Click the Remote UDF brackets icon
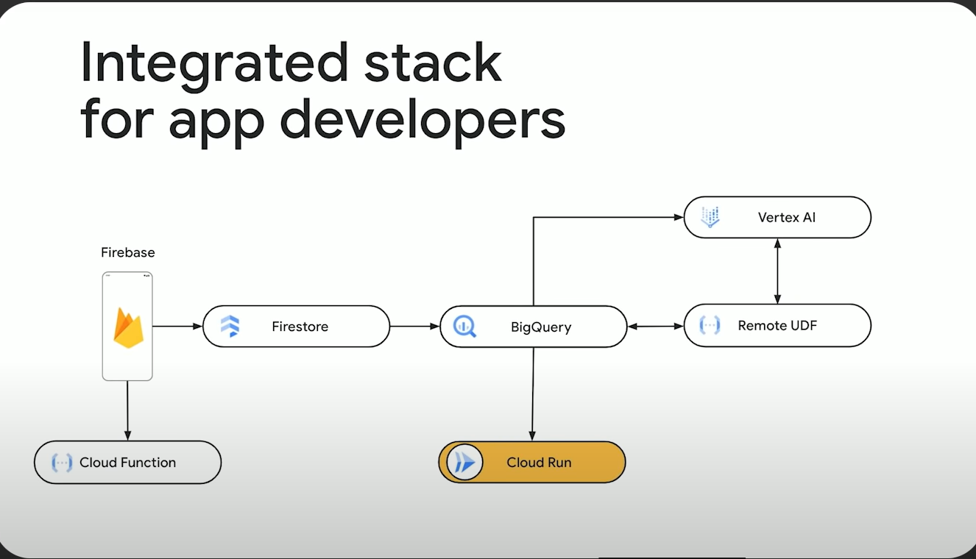 click(x=710, y=325)
